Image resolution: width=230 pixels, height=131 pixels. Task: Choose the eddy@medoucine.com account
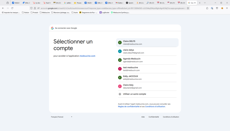point(147,78)
